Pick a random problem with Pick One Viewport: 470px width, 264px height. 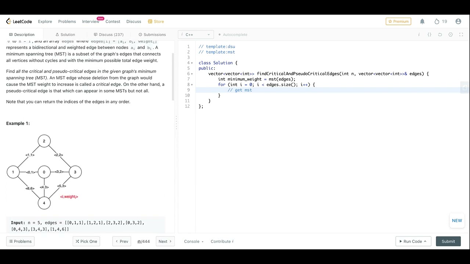tap(86, 241)
